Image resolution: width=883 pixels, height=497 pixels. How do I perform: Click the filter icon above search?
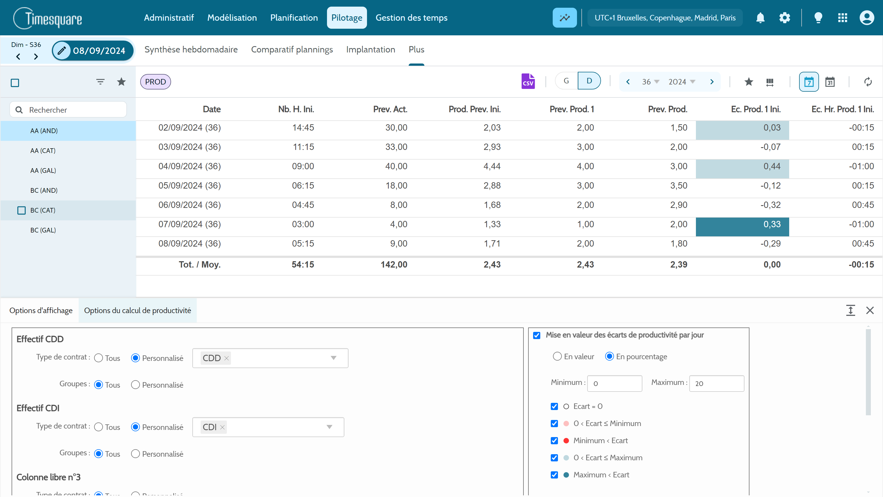click(x=100, y=82)
